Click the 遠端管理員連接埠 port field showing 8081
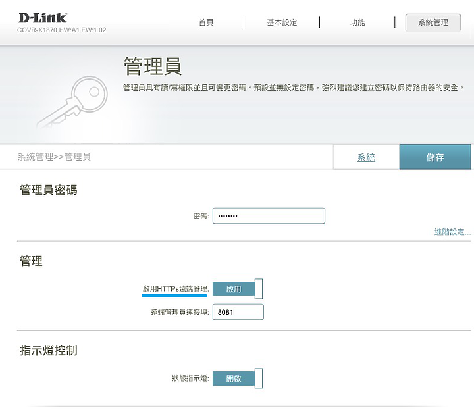This screenshot has height=410, width=474. tap(238, 312)
